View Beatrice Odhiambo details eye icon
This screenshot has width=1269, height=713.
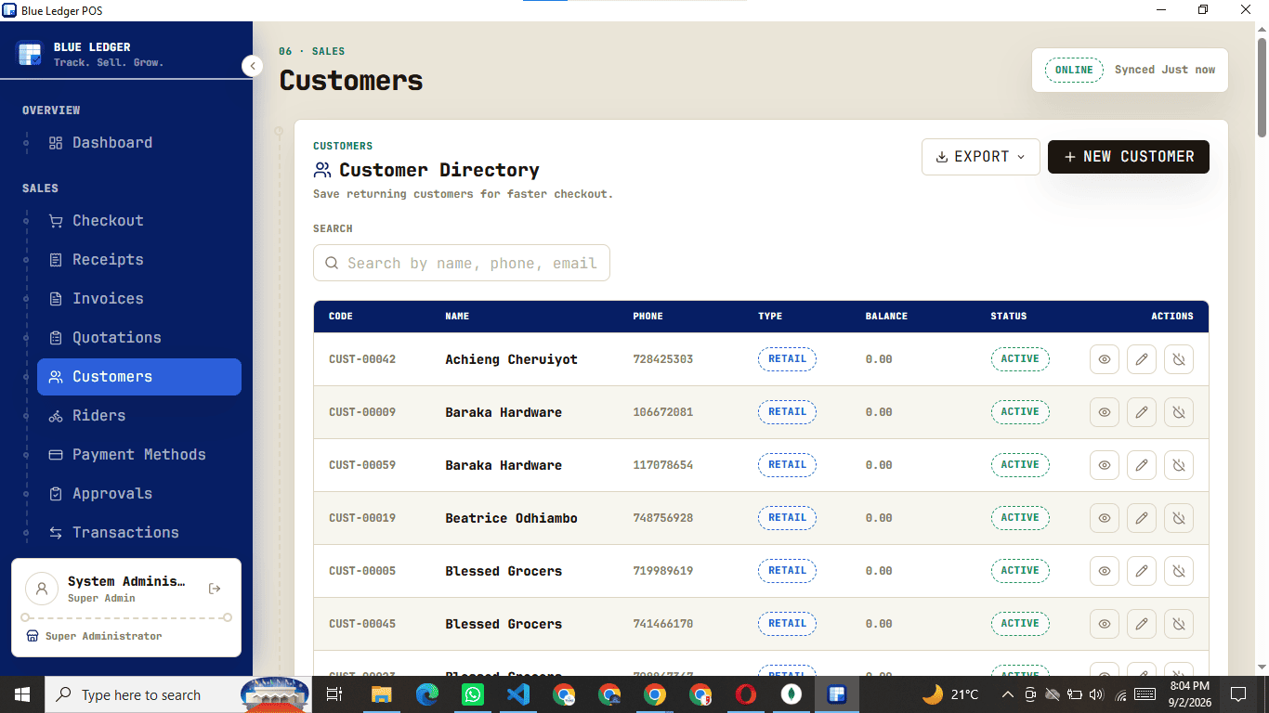point(1105,518)
